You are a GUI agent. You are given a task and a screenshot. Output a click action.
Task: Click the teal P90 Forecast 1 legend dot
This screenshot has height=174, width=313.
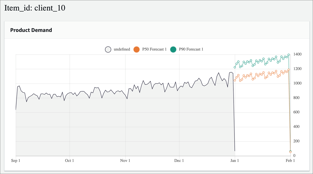tap(173, 49)
